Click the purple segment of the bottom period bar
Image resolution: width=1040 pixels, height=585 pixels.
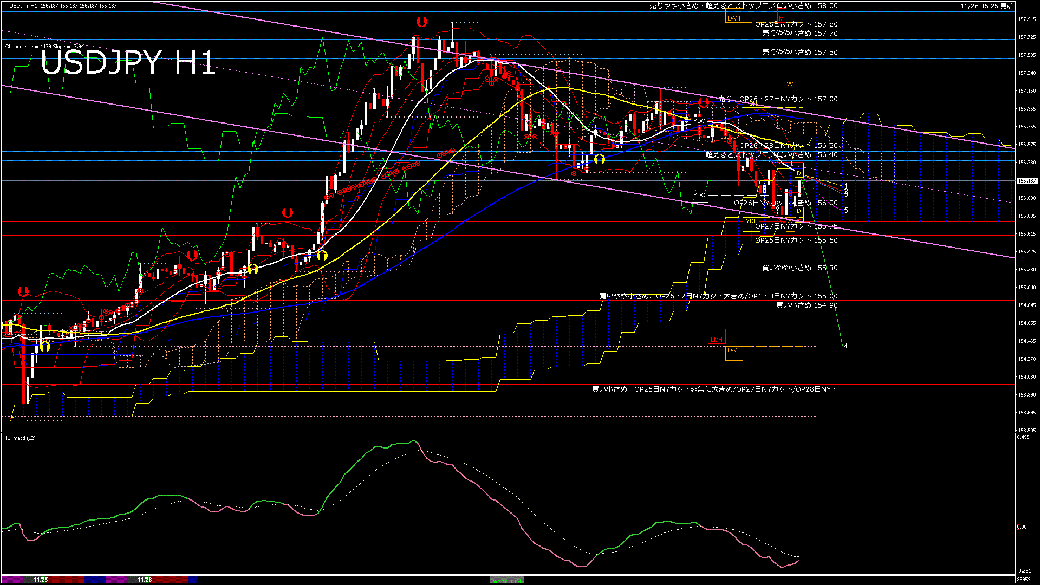coord(116,580)
